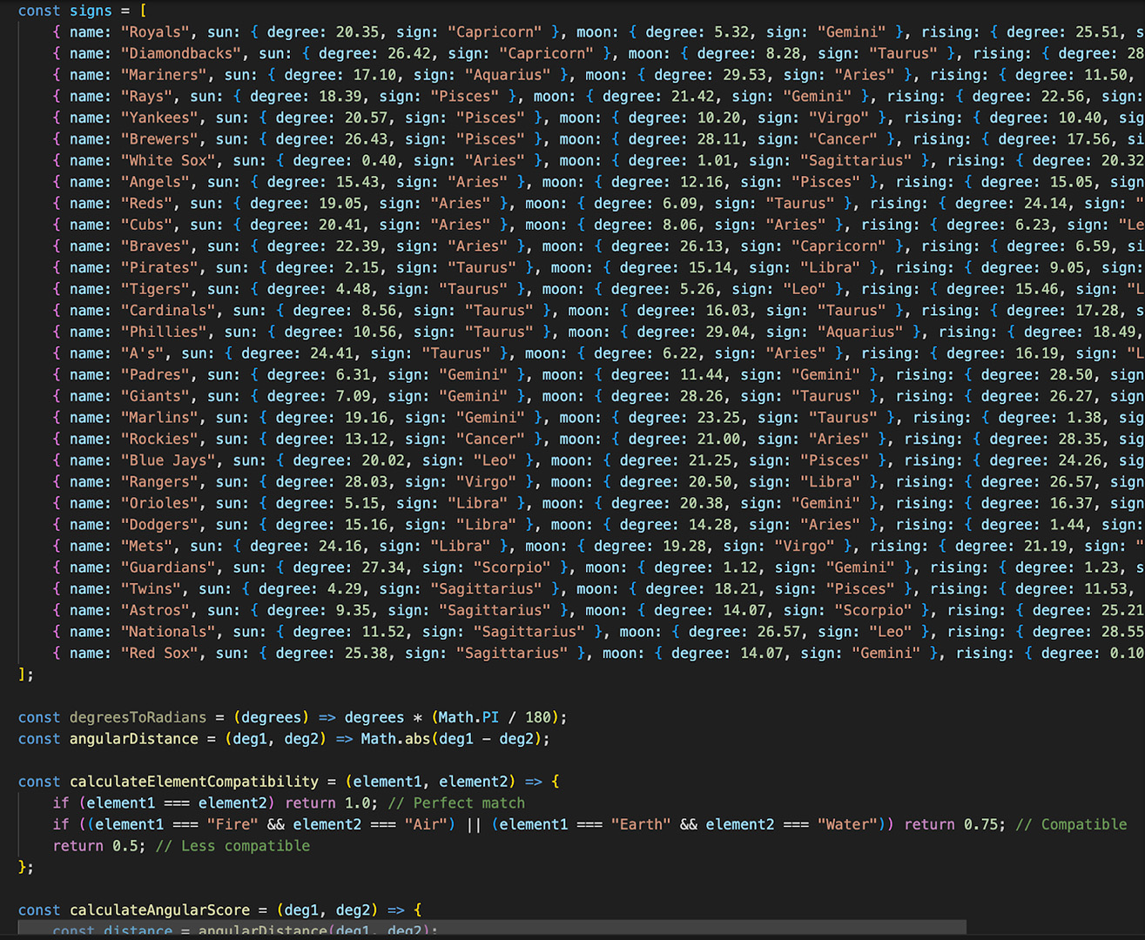Click the "// Compatible" comment

click(x=1071, y=824)
